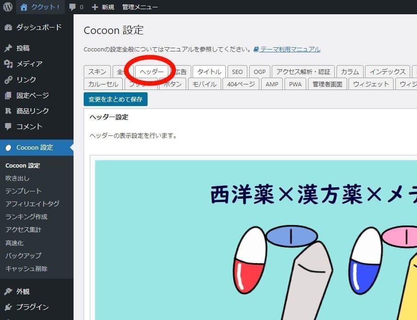Click the クウット! site name
Screen dimensions: 417x320
click(45, 7)
